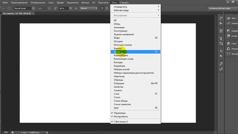The image size is (238, 134).
Task: Open the Редактирование menu
Action: click(19, 3)
